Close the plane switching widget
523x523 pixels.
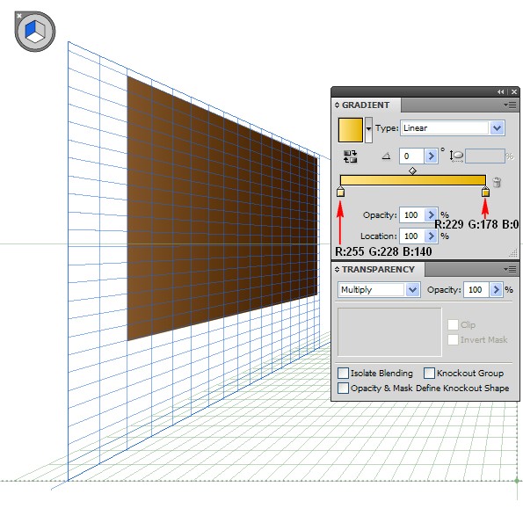click(19, 16)
